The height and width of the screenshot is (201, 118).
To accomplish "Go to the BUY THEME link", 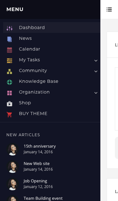I will 33,113.
